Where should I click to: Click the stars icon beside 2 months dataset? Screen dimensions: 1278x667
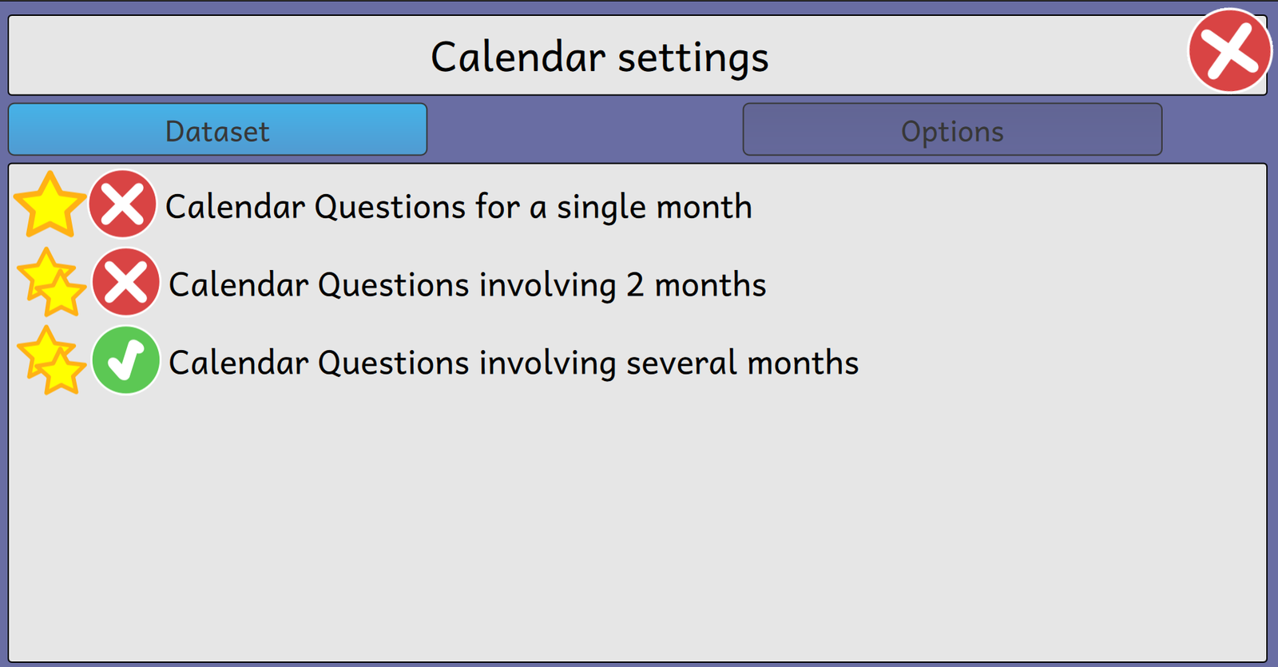pyautogui.click(x=51, y=283)
